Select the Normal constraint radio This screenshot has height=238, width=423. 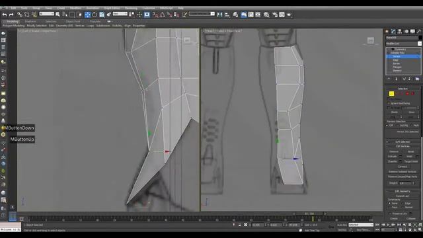tap(403, 207)
